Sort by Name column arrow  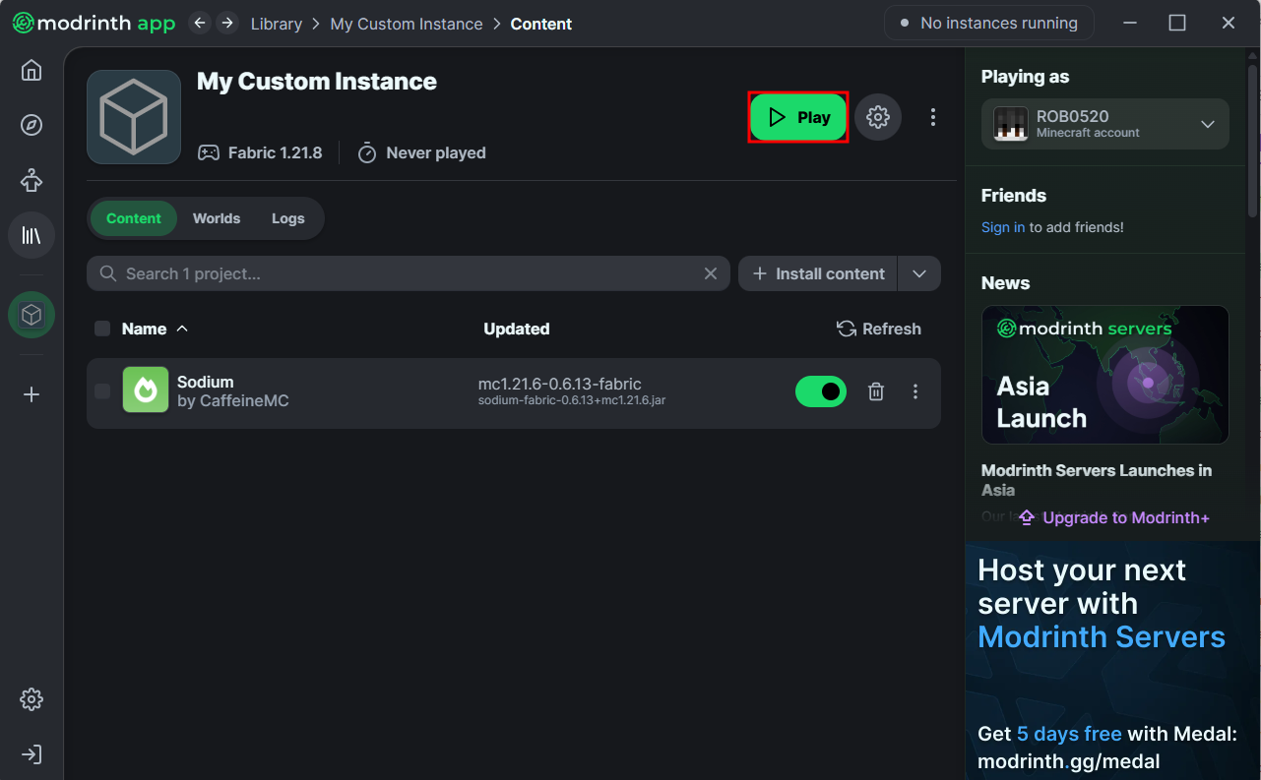click(x=182, y=329)
